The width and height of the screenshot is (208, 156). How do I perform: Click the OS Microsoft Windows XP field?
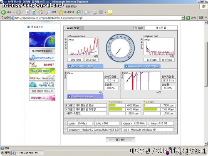148,130
